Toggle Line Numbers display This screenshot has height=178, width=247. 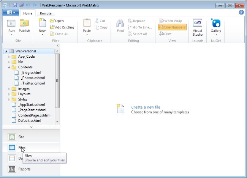(x=173, y=27)
